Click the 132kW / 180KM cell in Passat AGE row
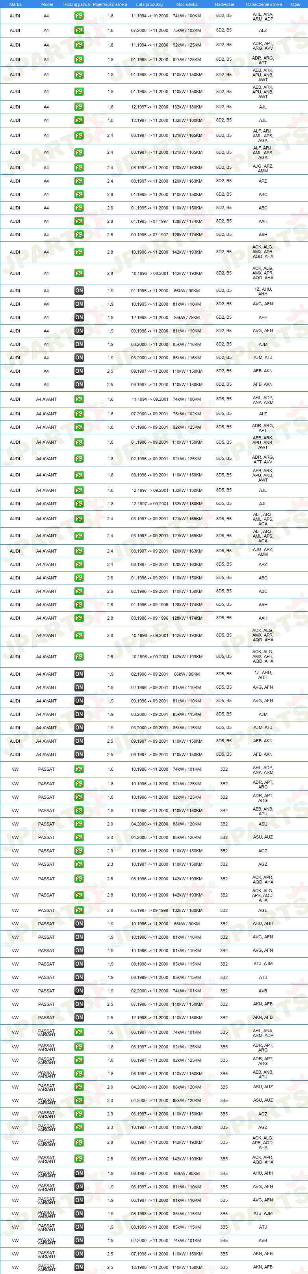The image size is (308, 1274). (187, 910)
